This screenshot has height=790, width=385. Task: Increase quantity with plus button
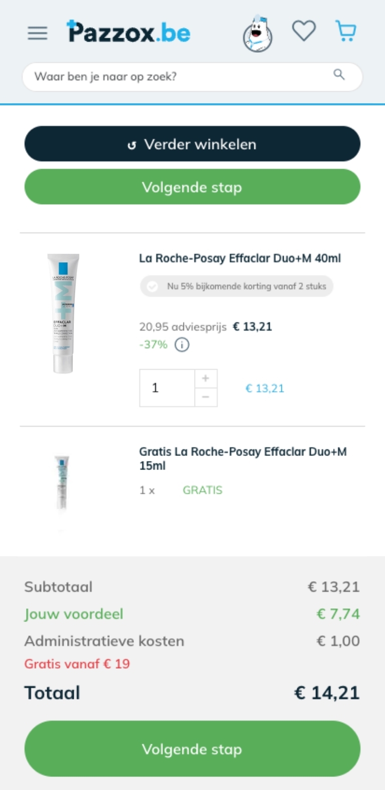[x=206, y=379]
